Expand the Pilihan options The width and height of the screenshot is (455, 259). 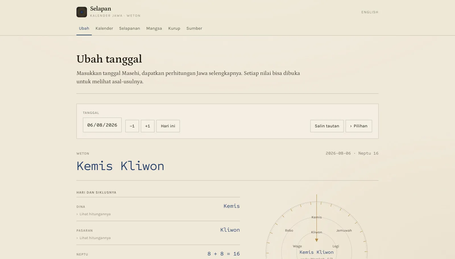359,126
